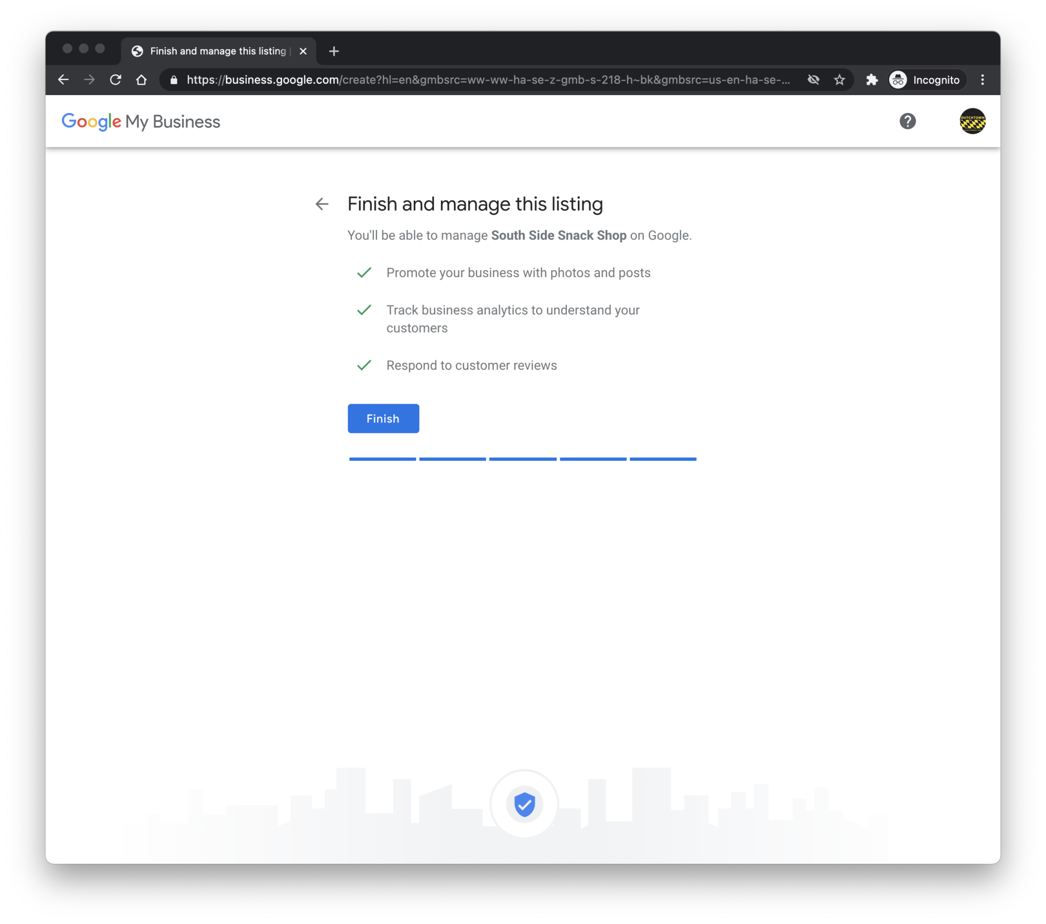
Task: Click the Finish button to complete setup
Action: (x=383, y=417)
